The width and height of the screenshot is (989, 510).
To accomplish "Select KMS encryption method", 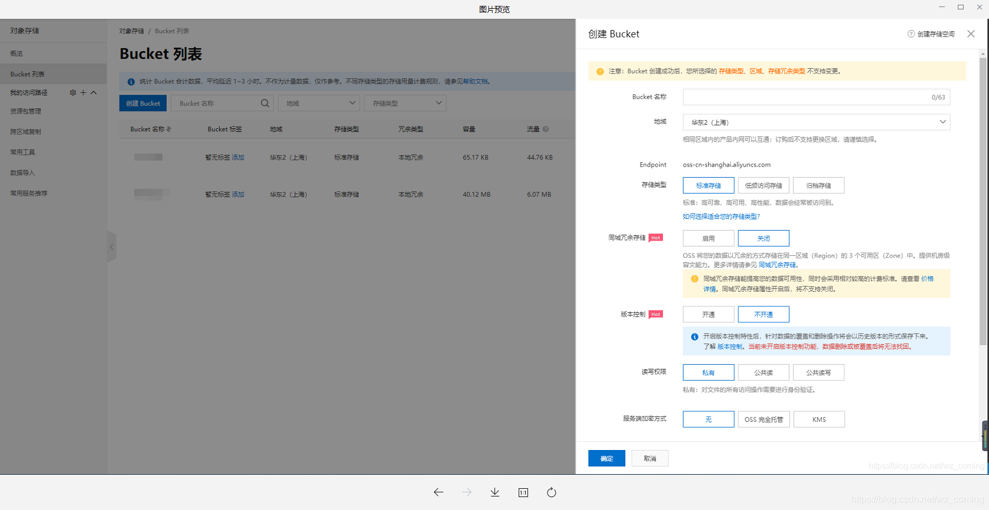I will pos(819,419).
